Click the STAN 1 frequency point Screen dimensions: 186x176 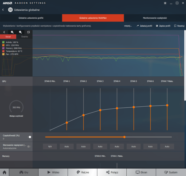pos(67,123)
